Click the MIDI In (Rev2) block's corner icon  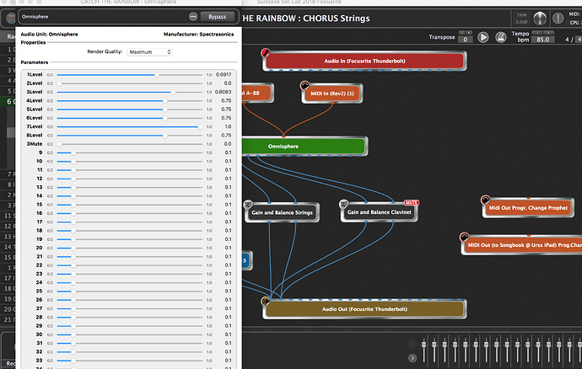pos(304,86)
